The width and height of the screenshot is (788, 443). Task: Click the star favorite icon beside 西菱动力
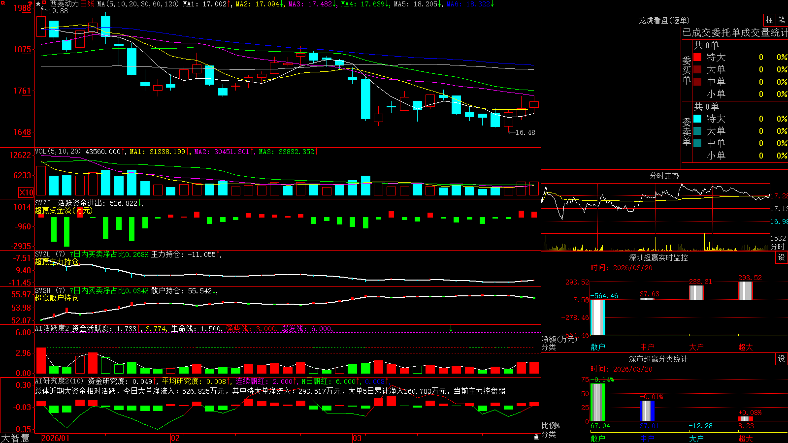coord(38,4)
